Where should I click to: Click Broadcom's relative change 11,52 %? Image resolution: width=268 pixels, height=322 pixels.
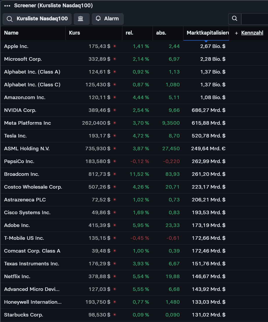tap(140, 174)
